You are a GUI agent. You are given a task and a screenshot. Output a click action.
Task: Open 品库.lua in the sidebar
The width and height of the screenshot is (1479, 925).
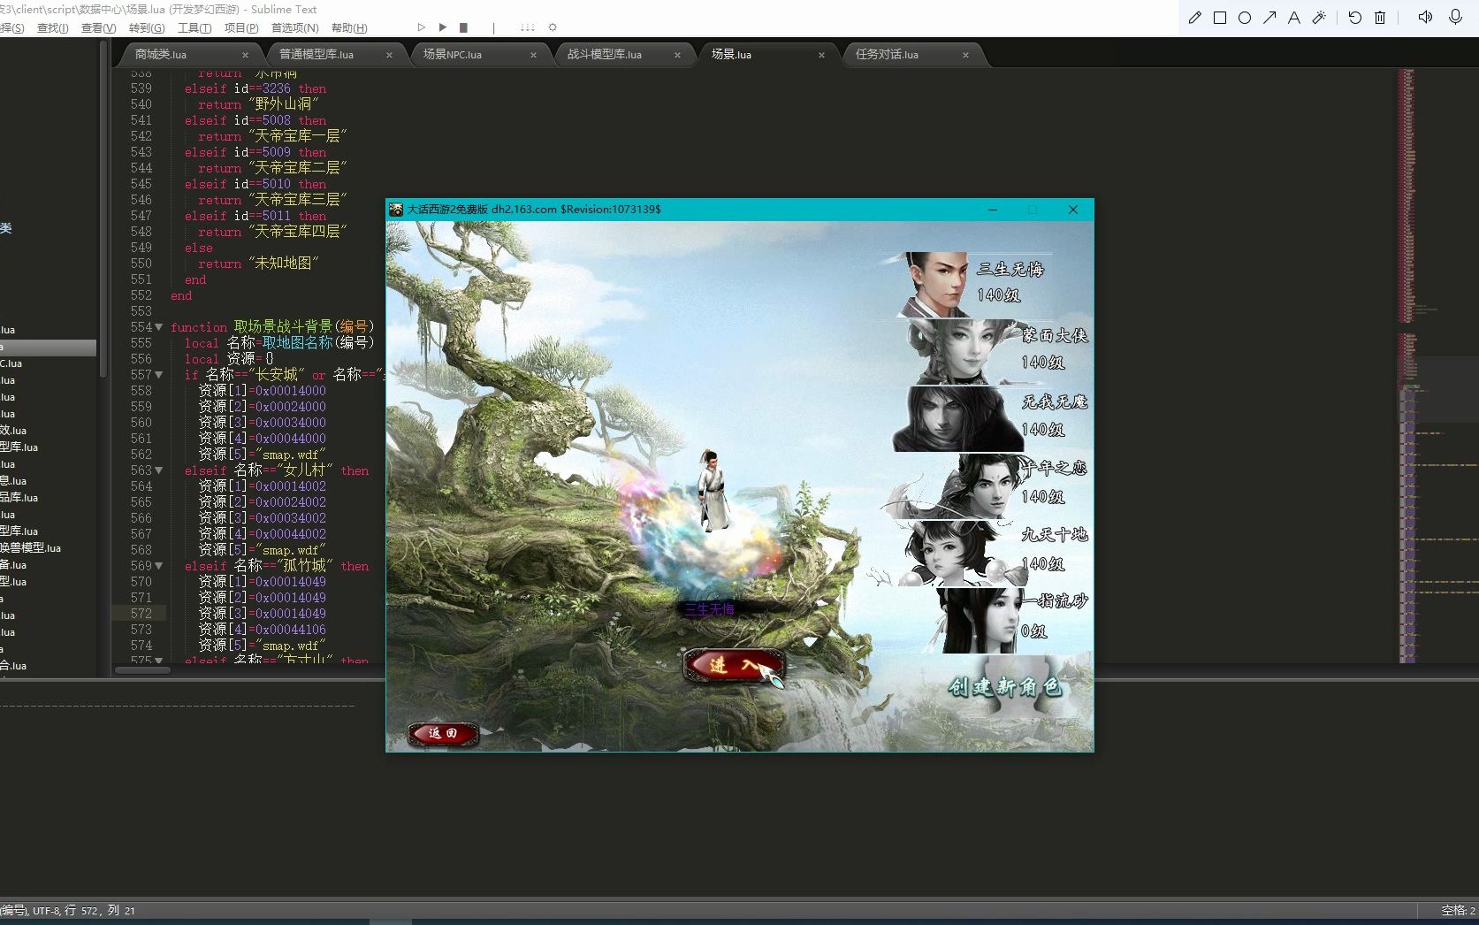[19, 498]
